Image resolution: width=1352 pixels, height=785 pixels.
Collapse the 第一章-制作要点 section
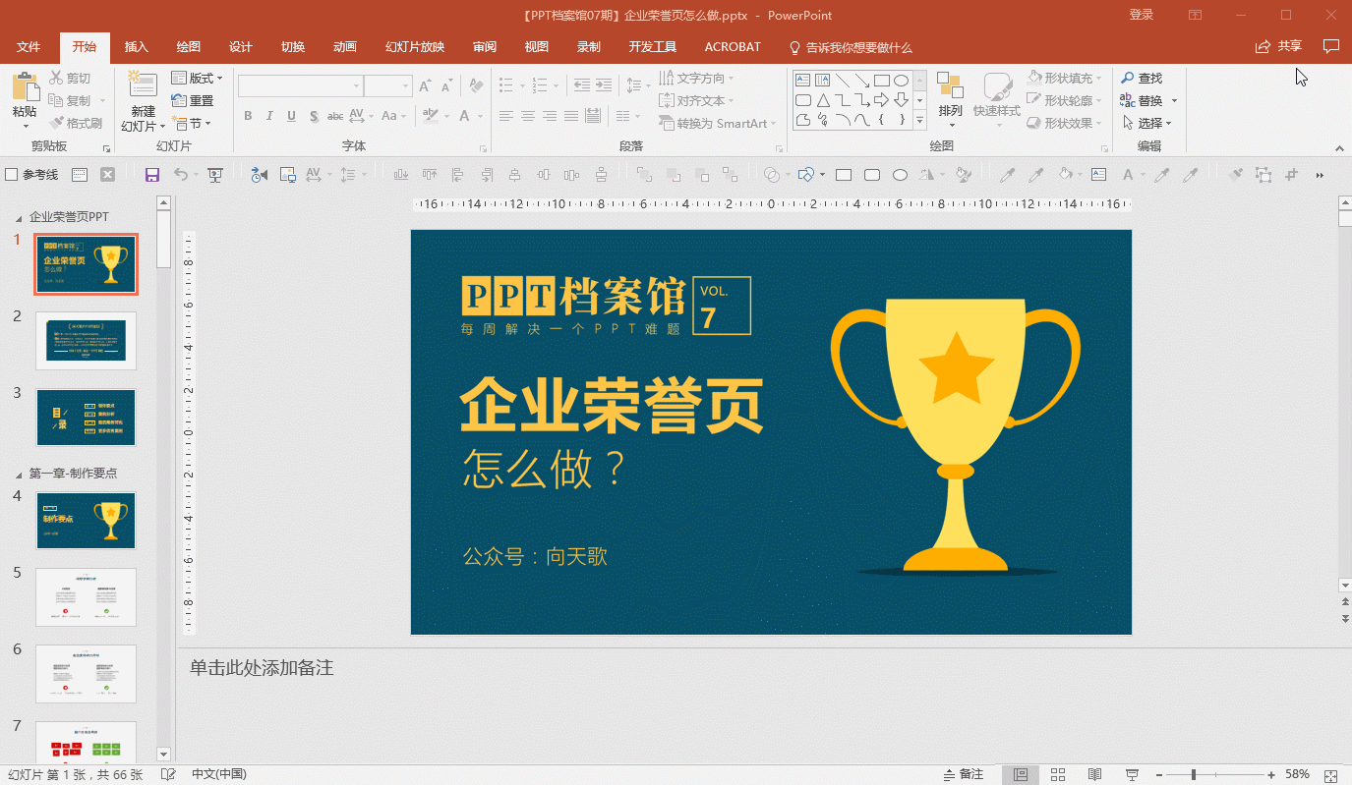pyautogui.click(x=20, y=474)
